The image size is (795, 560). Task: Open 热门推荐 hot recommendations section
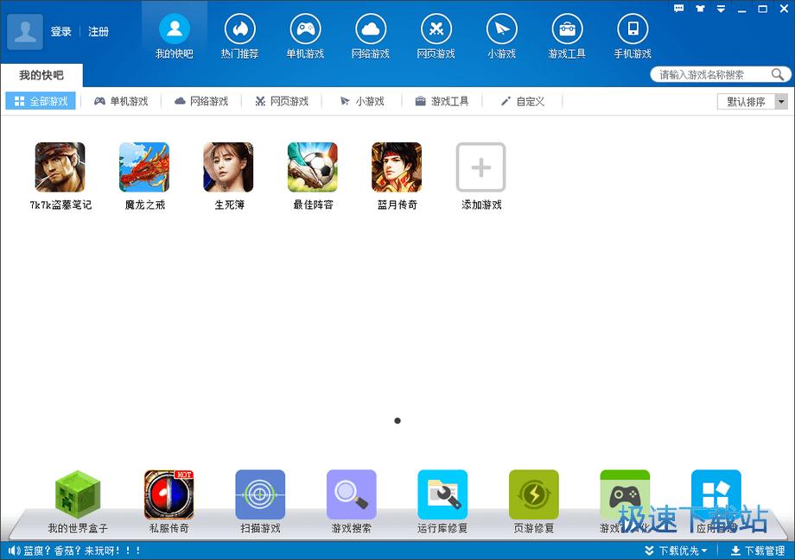[239, 36]
